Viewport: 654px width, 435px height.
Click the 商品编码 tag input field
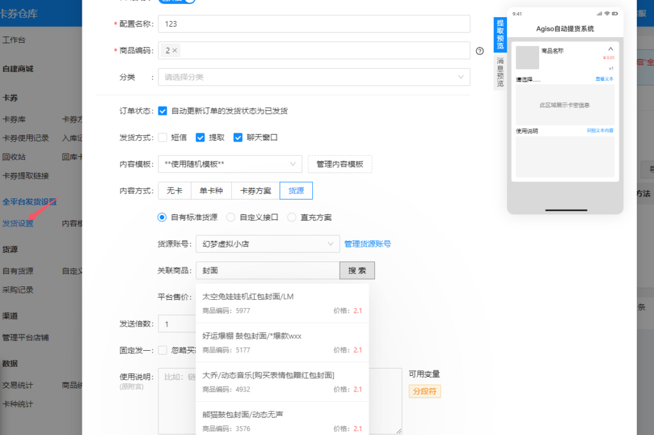pyautogui.click(x=314, y=50)
